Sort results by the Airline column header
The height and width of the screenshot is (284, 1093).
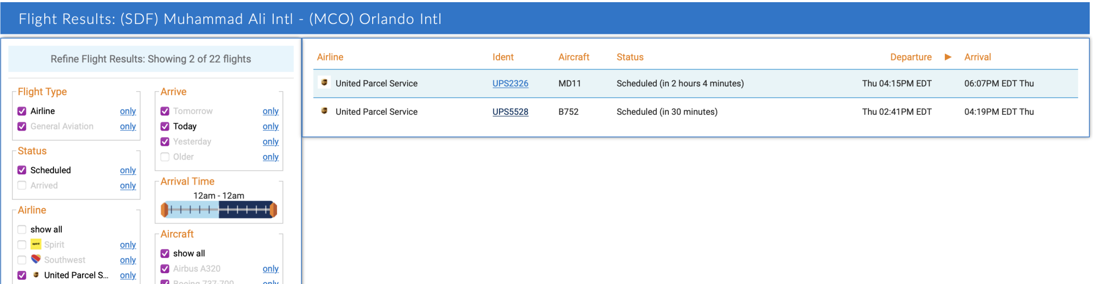(330, 57)
